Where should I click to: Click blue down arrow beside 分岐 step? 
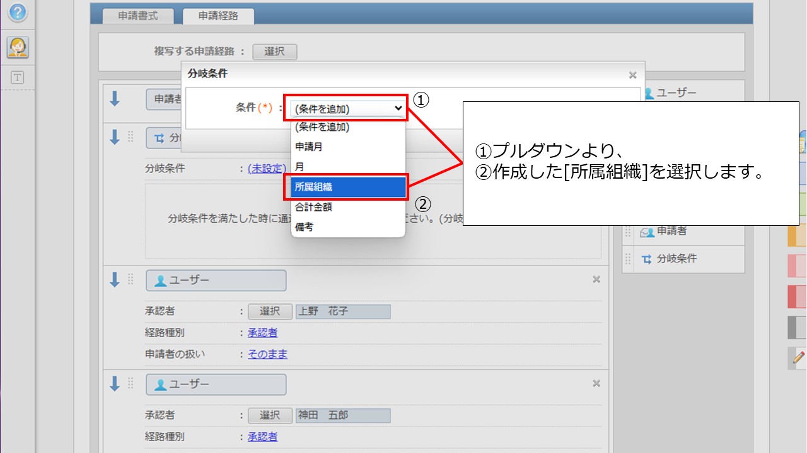coord(115,137)
